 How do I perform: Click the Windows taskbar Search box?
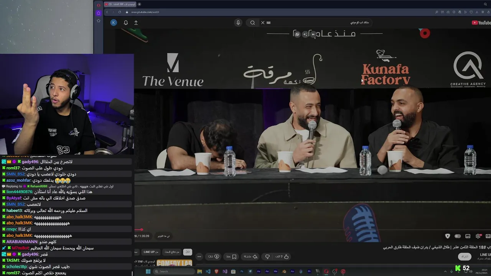(x=173, y=271)
